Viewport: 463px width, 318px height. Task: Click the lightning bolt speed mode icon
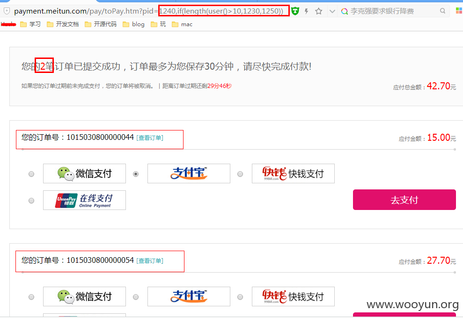coord(307,11)
